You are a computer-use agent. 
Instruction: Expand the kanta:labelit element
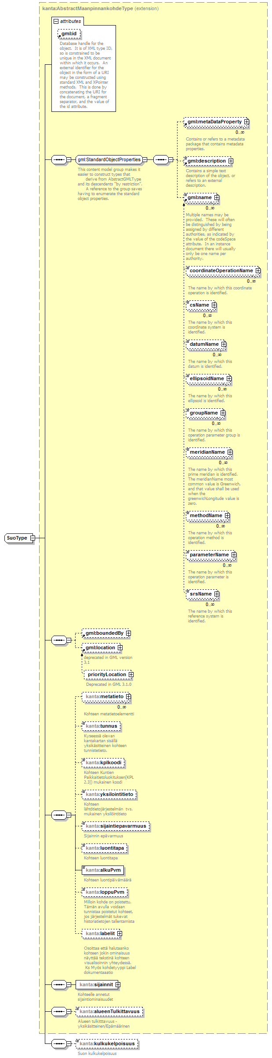(x=120, y=933)
